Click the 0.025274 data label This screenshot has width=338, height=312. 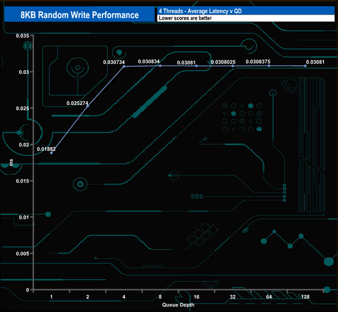(77, 103)
